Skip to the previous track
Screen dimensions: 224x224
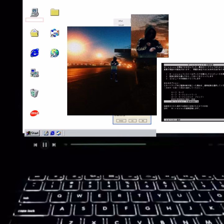(35, 145)
